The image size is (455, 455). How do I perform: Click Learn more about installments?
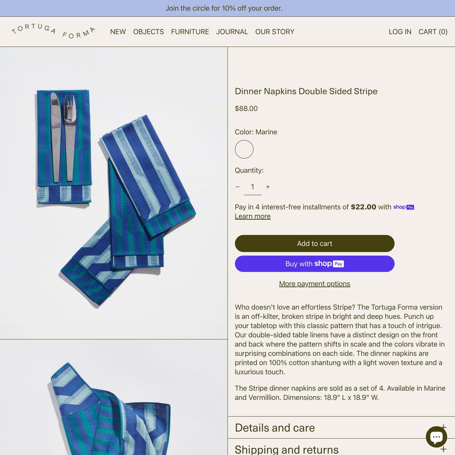coord(253,217)
